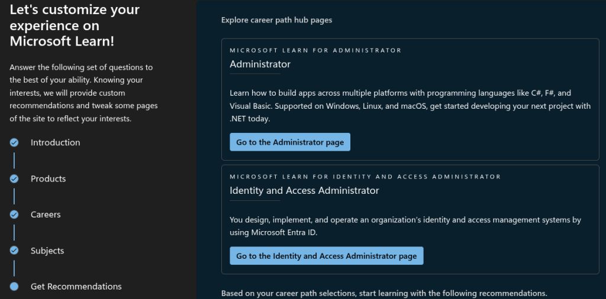Click the Subjects step checkmark icon
Screen dimensions: 606x299
click(14, 251)
